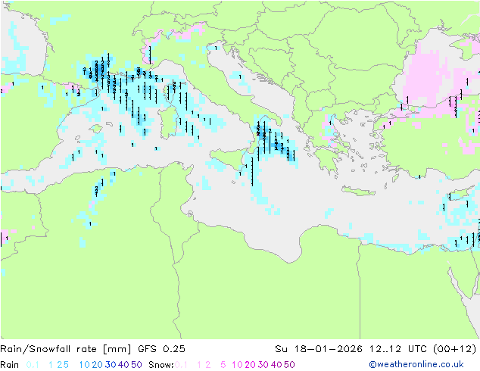Click the 'Su 18-01-2026' date text
This screenshot has height=371, width=480.
pyautogui.click(x=319, y=349)
